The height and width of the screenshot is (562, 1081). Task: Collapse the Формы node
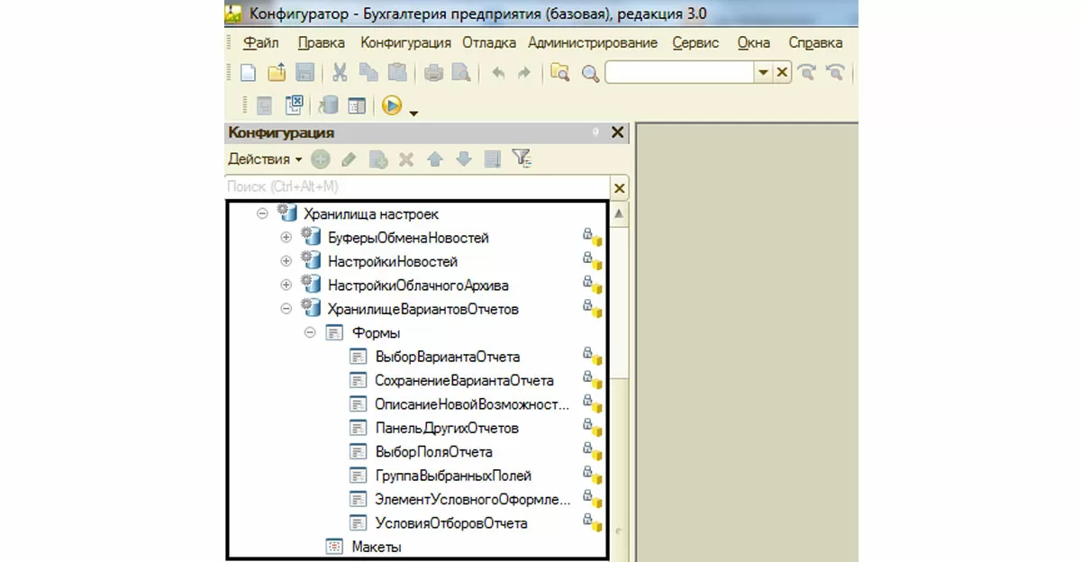click(310, 332)
